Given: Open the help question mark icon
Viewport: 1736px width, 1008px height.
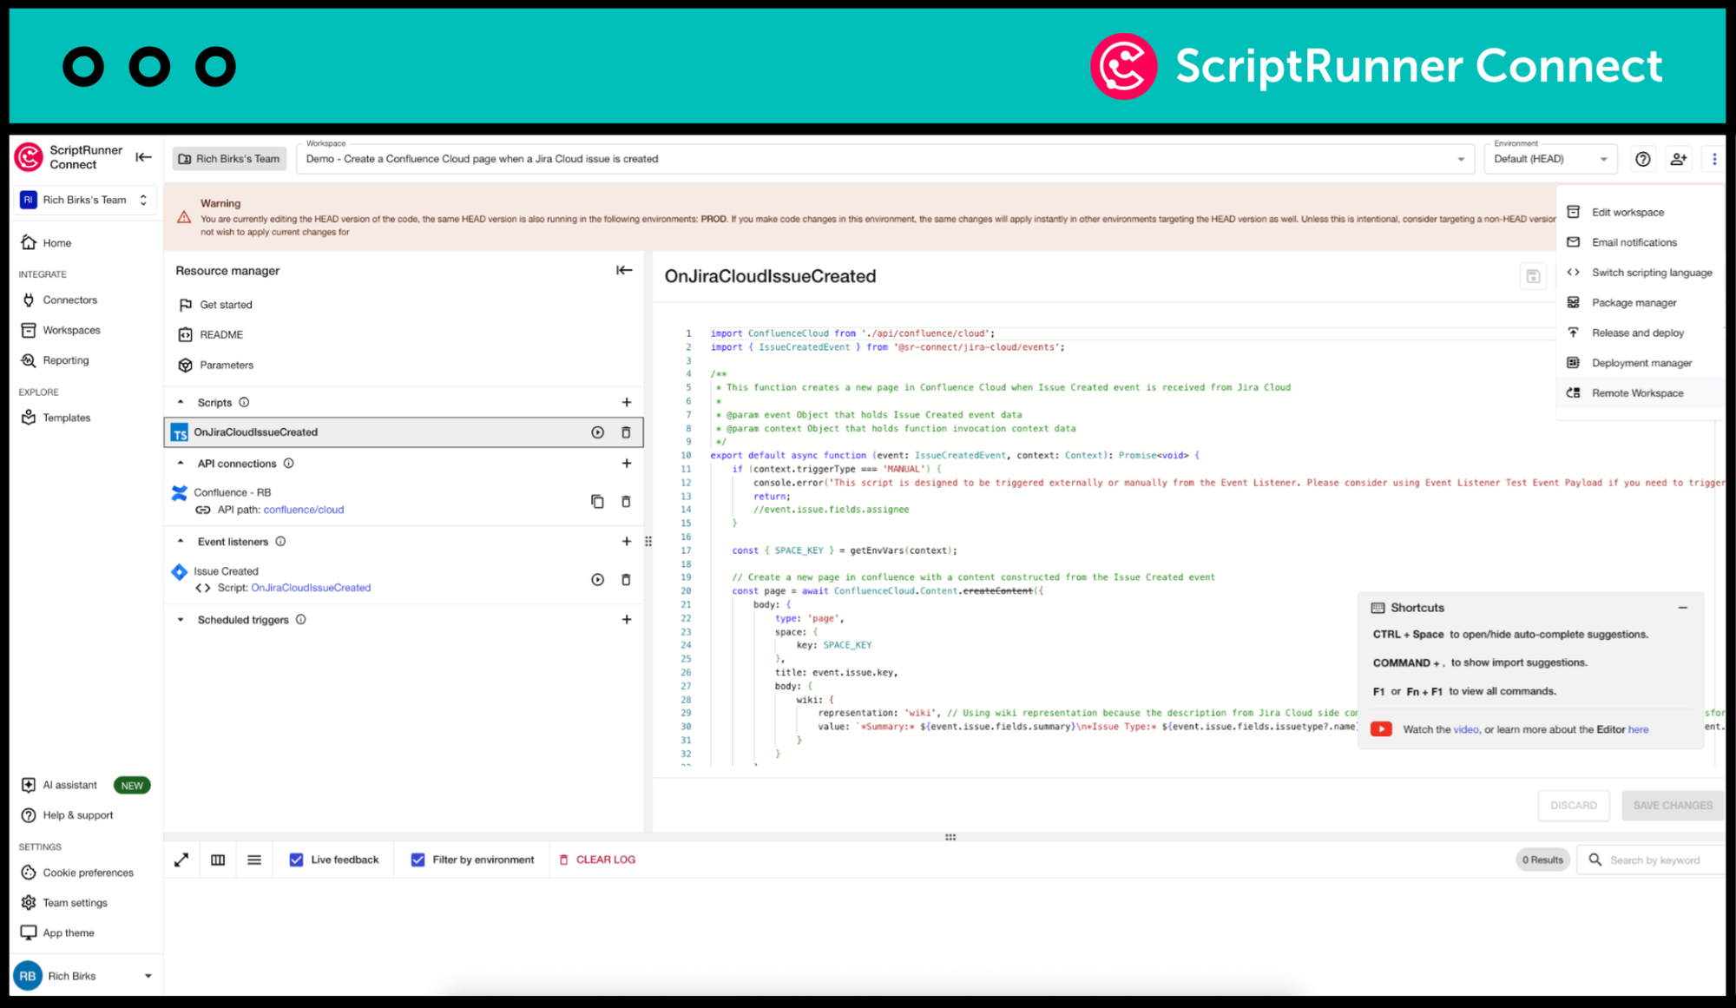Looking at the screenshot, I should pos(1642,159).
